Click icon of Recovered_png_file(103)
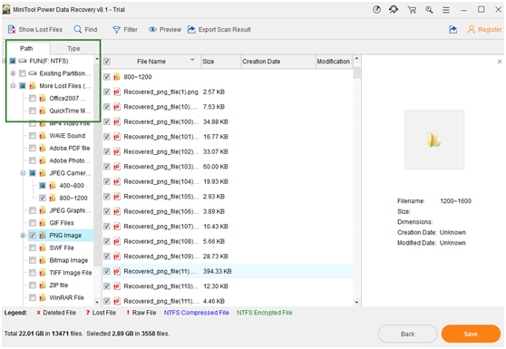 pos(117,167)
